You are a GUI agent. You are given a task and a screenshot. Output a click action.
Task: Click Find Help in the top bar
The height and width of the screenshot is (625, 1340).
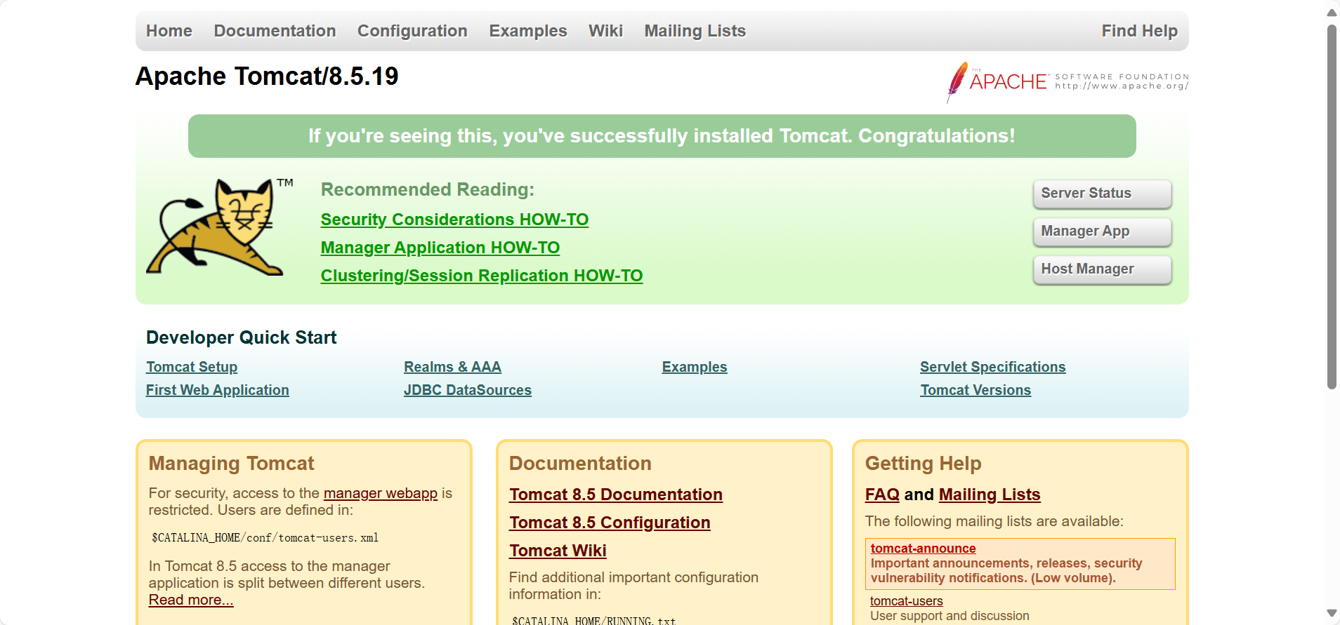pyautogui.click(x=1139, y=31)
